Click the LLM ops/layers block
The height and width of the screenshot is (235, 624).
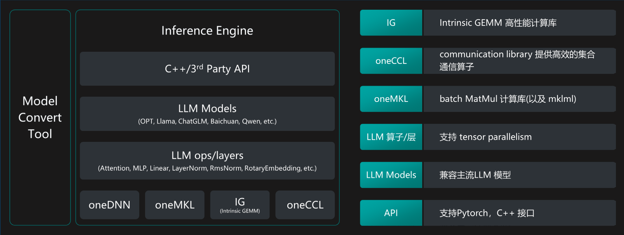(x=207, y=161)
